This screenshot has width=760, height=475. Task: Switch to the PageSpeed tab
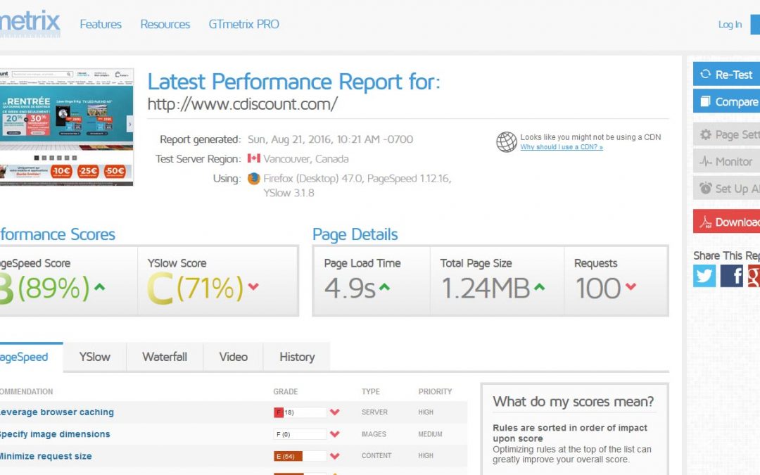pyautogui.click(x=31, y=357)
